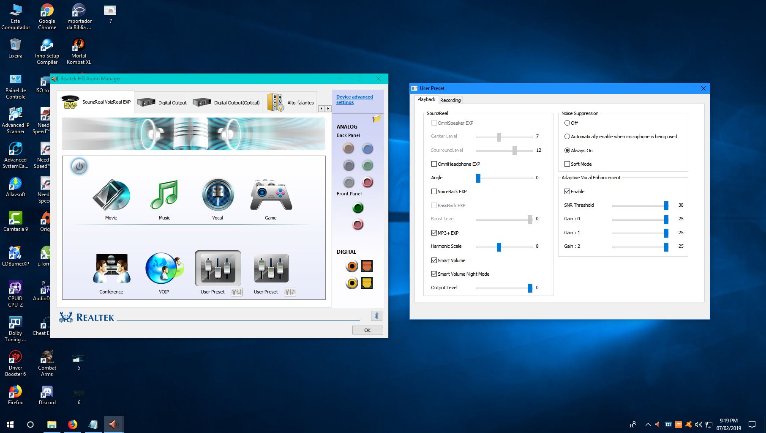Image resolution: width=766 pixels, height=433 pixels.
Task: Select the Movie sound preset icon
Action: click(x=111, y=195)
